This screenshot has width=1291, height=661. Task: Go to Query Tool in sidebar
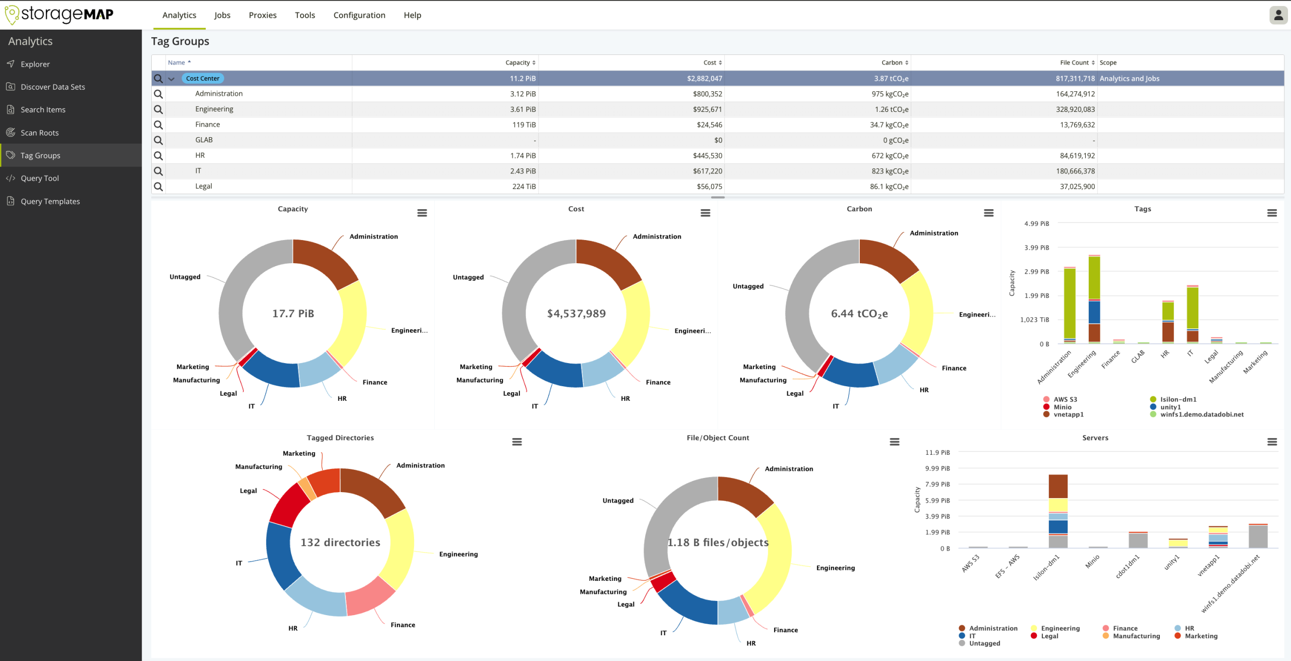(x=40, y=178)
